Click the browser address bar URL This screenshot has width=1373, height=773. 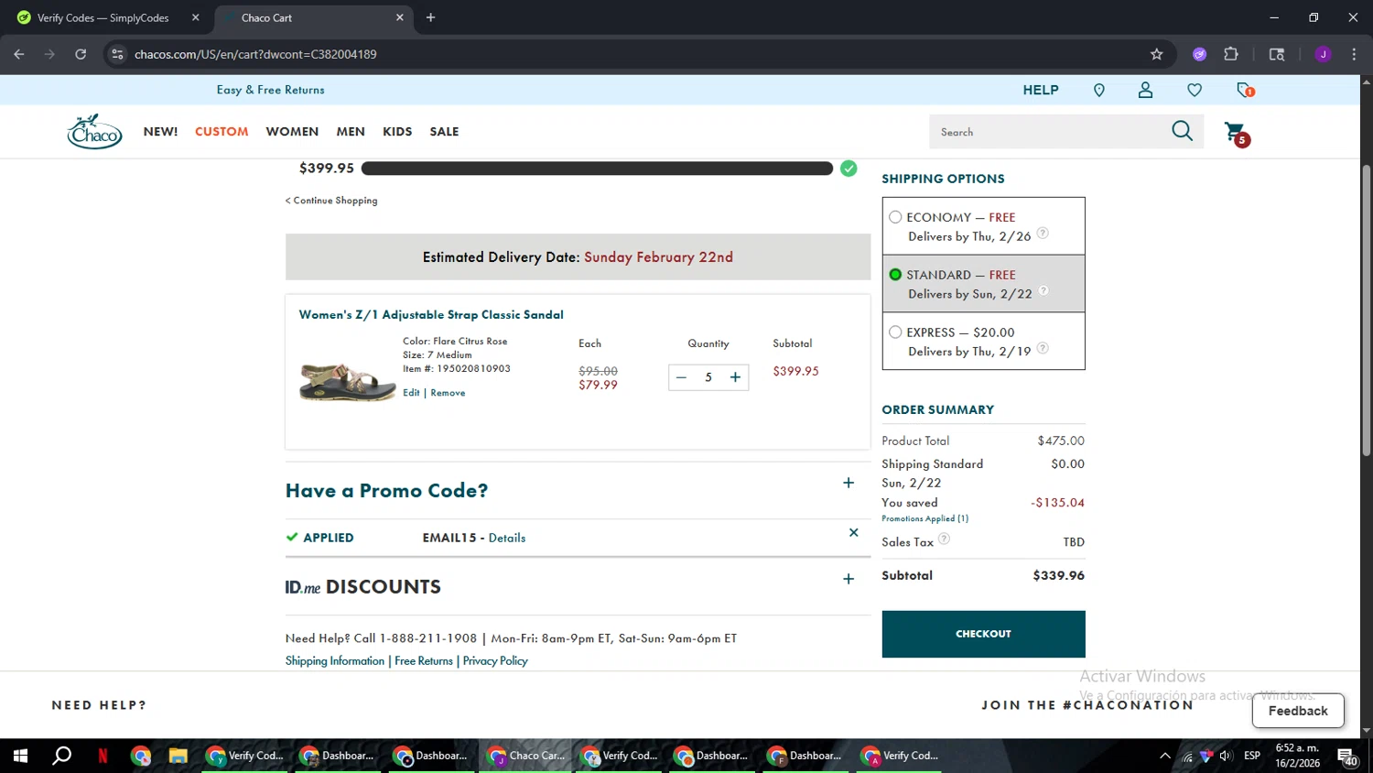pyautogui.click(x=255, y=54)
